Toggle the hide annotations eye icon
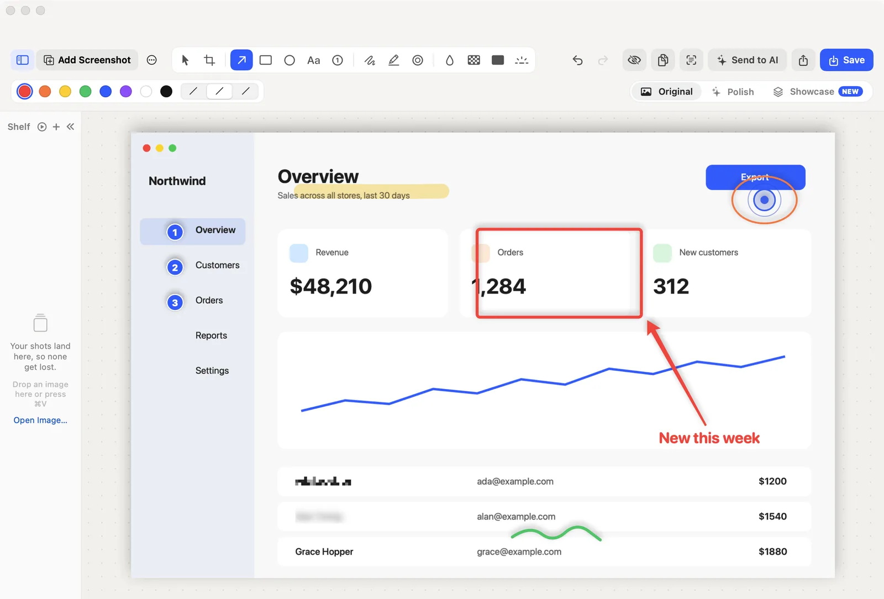 tap(634, 60)
